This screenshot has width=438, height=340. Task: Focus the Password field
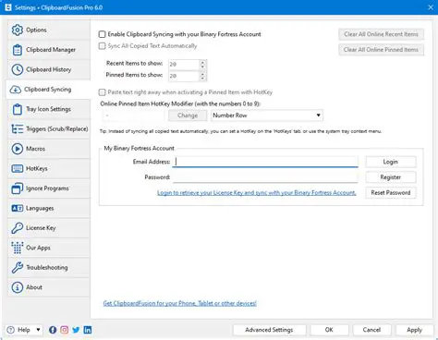[x=265, y=177]
